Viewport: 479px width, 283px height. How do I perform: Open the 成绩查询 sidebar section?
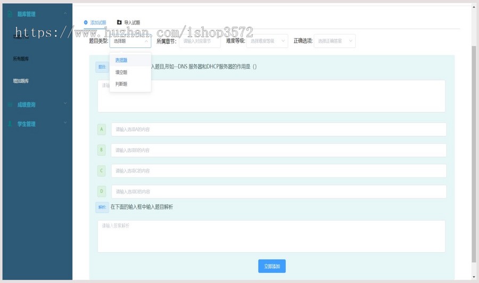pyautogui.click(x=37, y=104)
